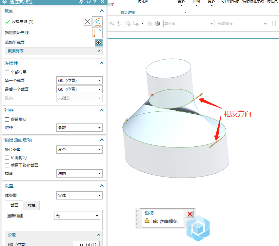Collapse the 输出曲面选项 group chevron

[x=102, y=140]
